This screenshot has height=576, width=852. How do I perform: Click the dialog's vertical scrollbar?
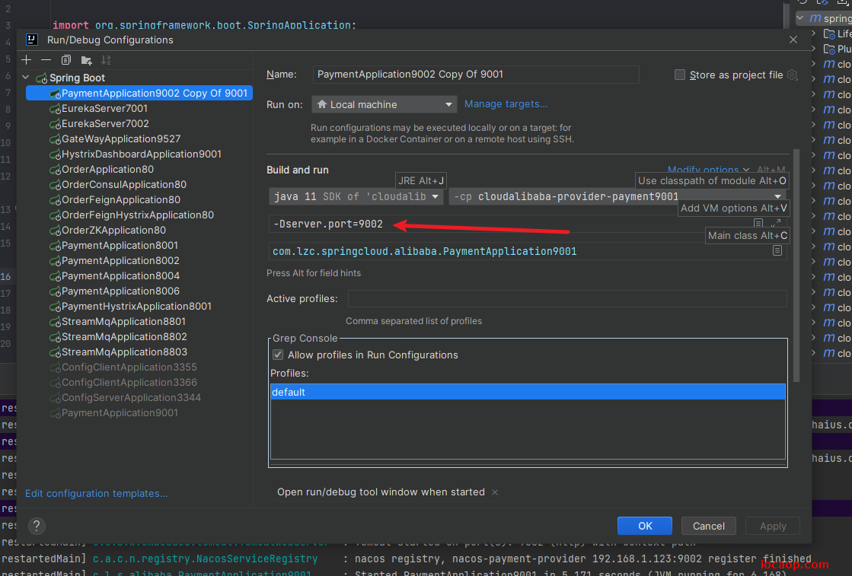(x=796, y=265)
